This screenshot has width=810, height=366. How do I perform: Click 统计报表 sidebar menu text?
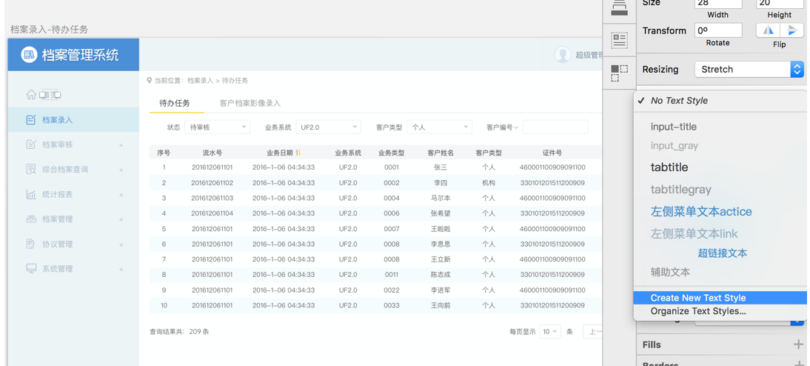tap(57, 194)
